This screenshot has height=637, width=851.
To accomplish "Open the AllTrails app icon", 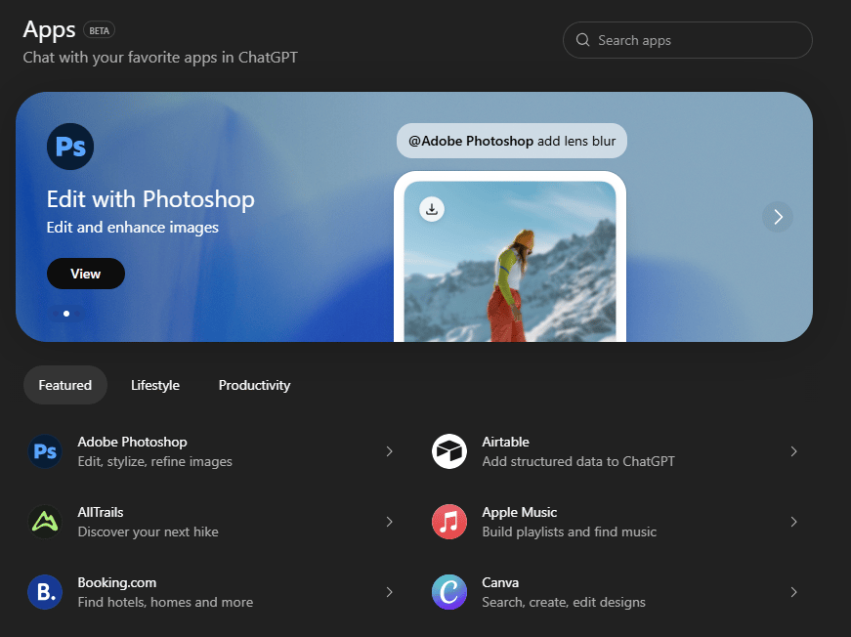I will (x=45, y=522).
